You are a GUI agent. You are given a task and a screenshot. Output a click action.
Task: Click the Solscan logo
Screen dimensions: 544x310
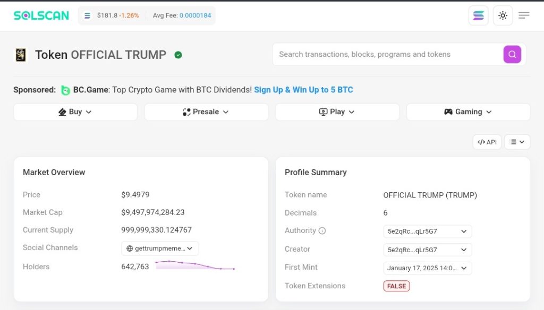click(x=41, y=15)
